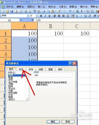The image size is (99, 125).
Task: Toggle Bold formatting
Action: pos(41,16)
